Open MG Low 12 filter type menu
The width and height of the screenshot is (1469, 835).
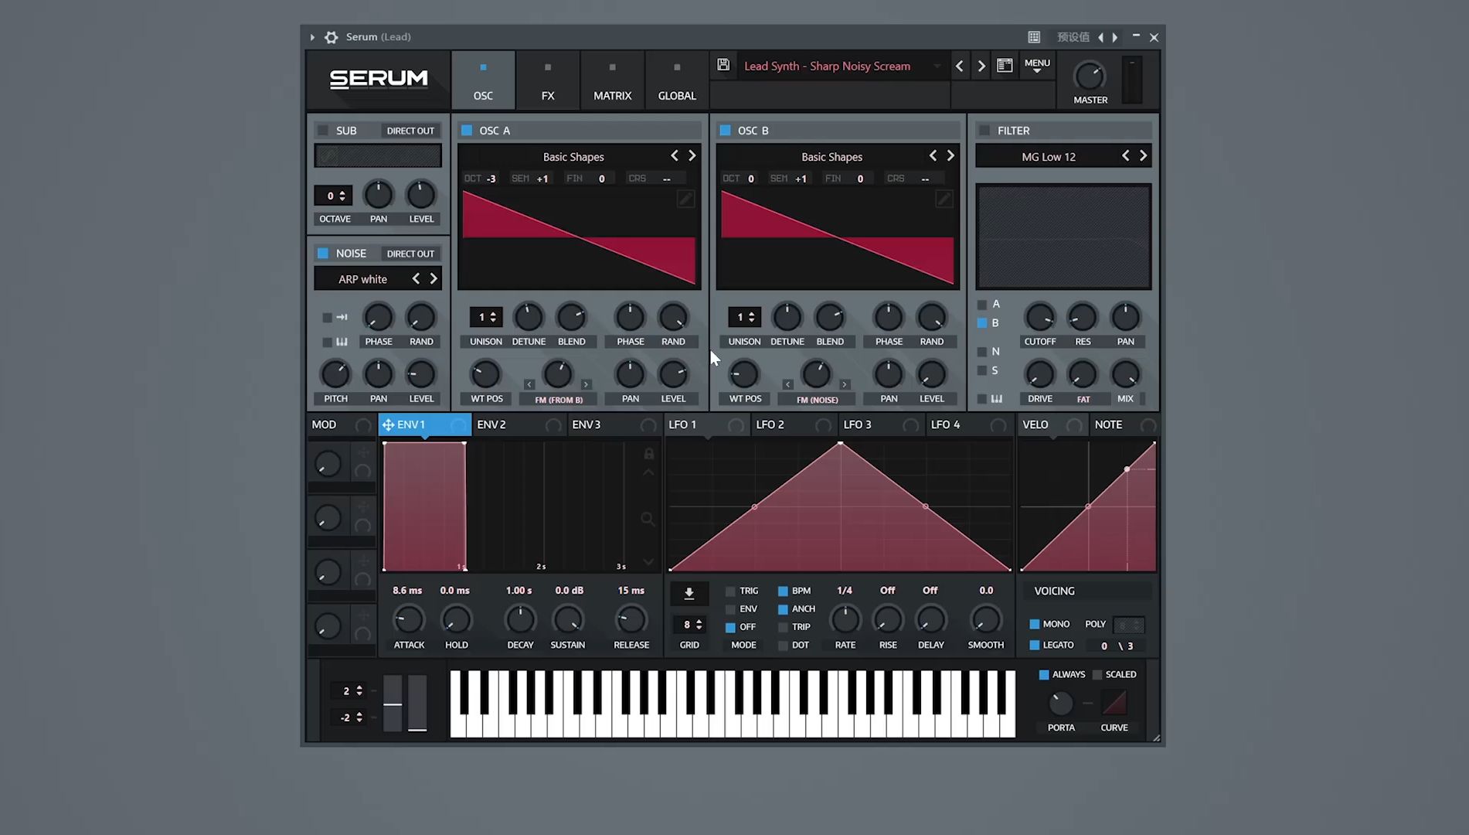(x=1049, y=157)
